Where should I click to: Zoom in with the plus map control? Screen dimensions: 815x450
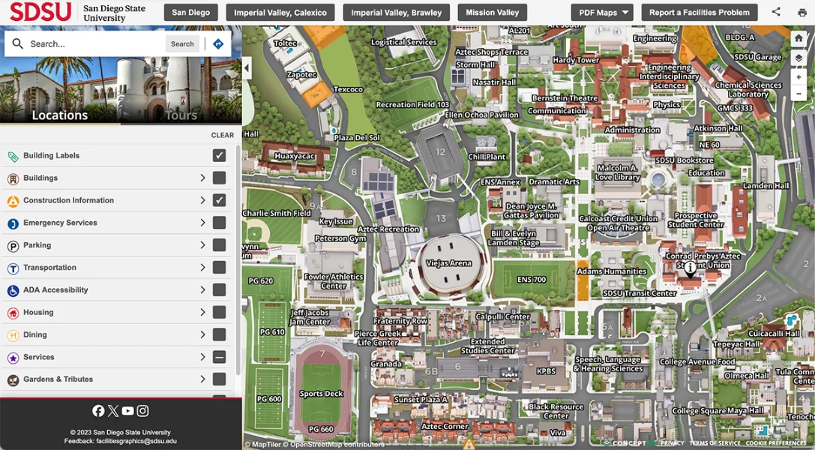click(x=799, y=77)
